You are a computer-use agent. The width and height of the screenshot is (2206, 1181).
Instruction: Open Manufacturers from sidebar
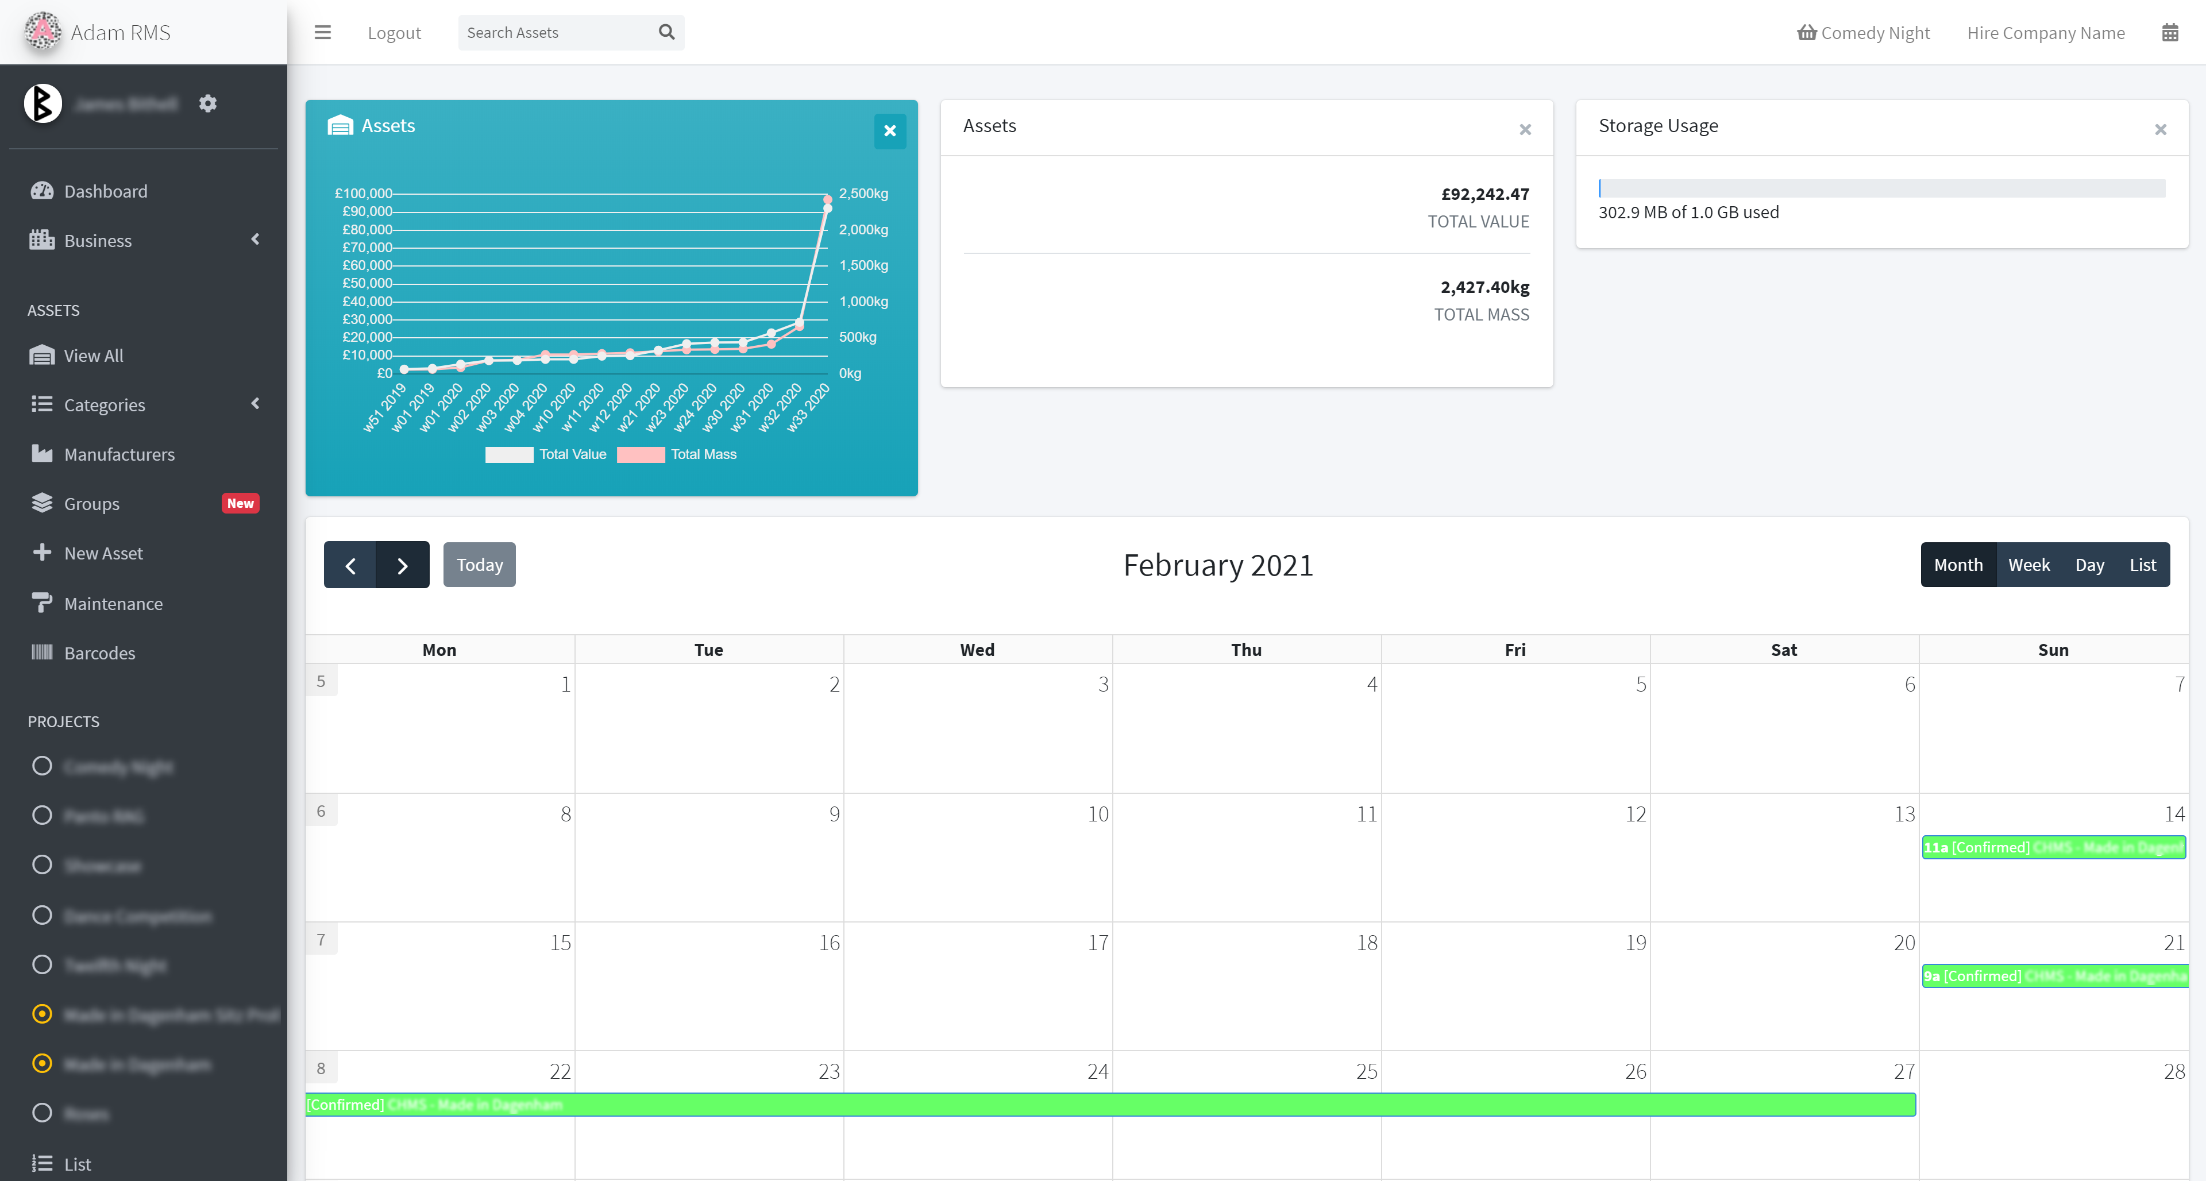coord(119,454)
